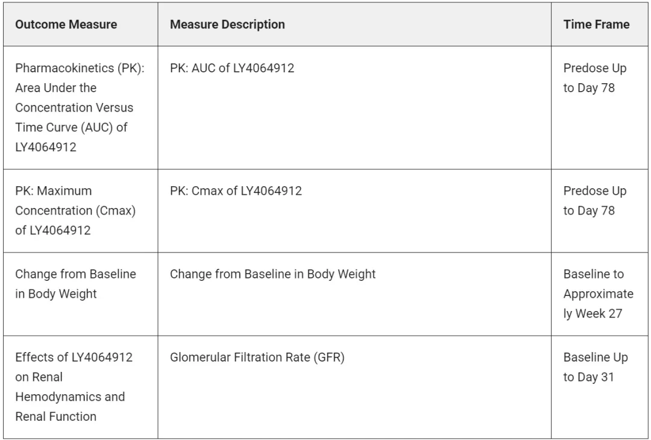The width and height of the screenshot is (651, 440).
Task: Click the 'Time Curve (AUC) of' text line
Action: pos(71,127)
